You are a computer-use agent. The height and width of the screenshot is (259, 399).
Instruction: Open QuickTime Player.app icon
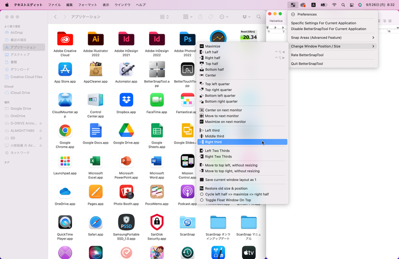[65, 222]
